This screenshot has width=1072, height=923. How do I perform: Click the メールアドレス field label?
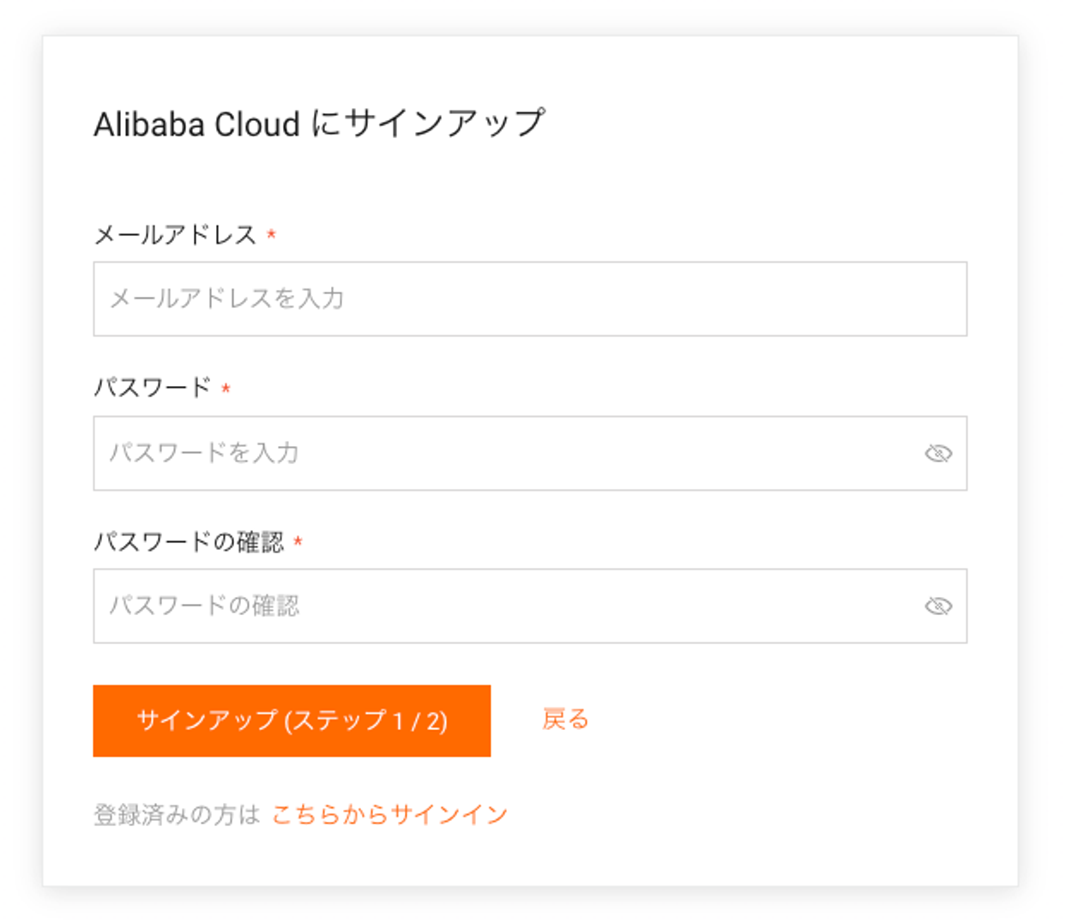pos(175,234)
